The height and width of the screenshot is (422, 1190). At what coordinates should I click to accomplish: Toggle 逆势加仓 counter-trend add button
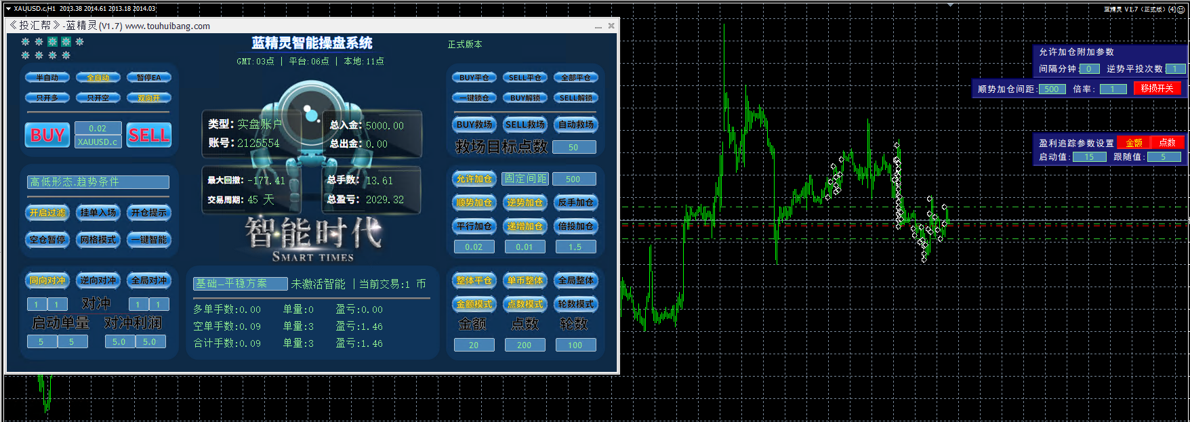525,203
